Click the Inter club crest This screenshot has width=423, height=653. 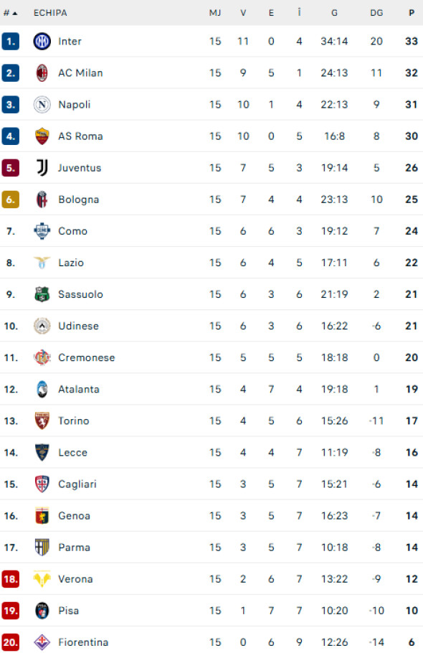(42, 41)
